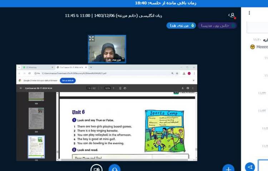This screenshot has width=268, height=171.
Task: Open the chat options three-dot menu
Action: pyautogui.click(x=249, y=13)
